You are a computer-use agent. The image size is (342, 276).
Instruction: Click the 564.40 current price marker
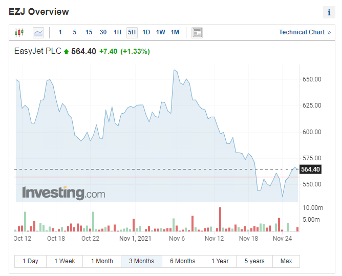(x=310, y=169)
